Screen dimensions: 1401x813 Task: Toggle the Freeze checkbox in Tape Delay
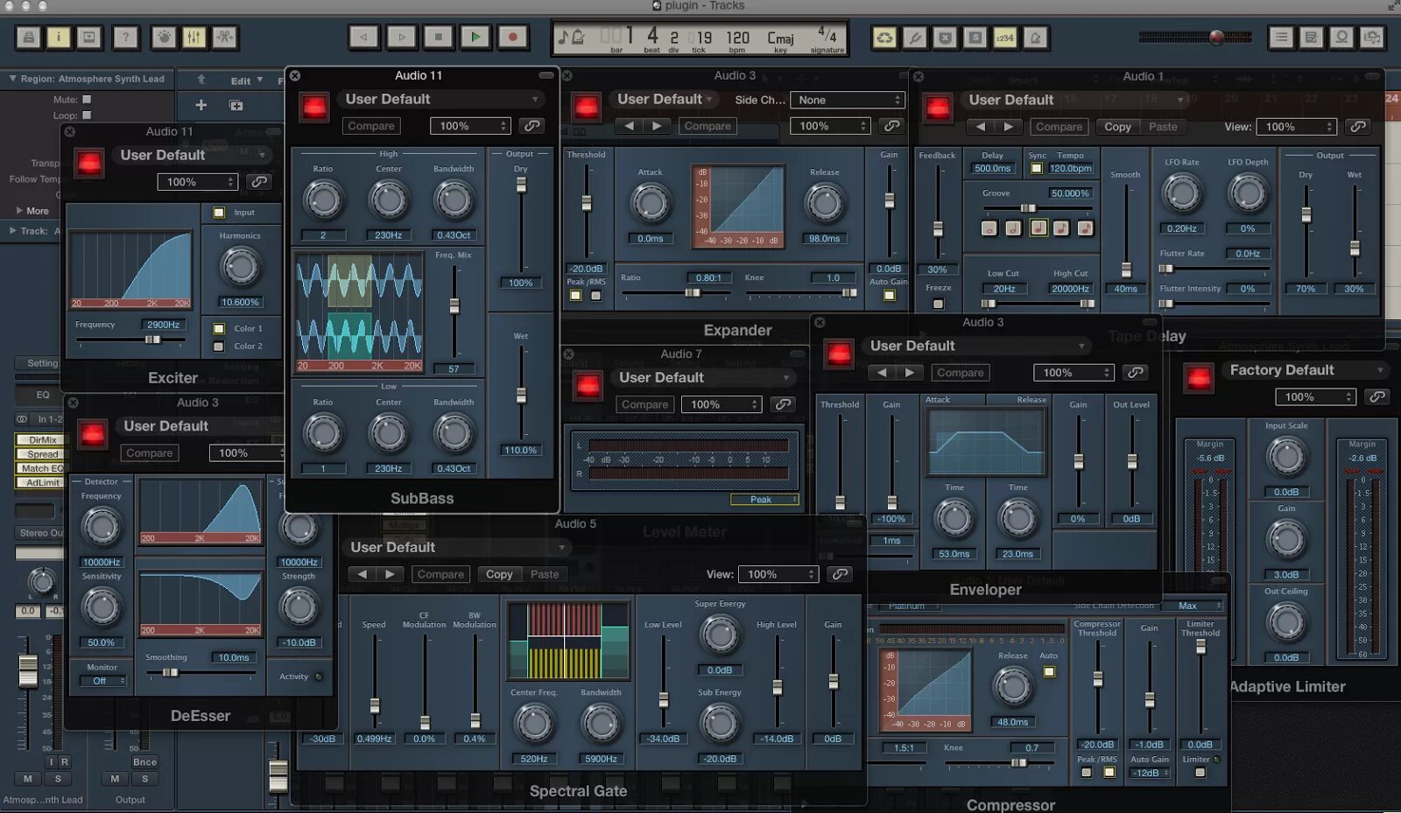pos(938,304)
